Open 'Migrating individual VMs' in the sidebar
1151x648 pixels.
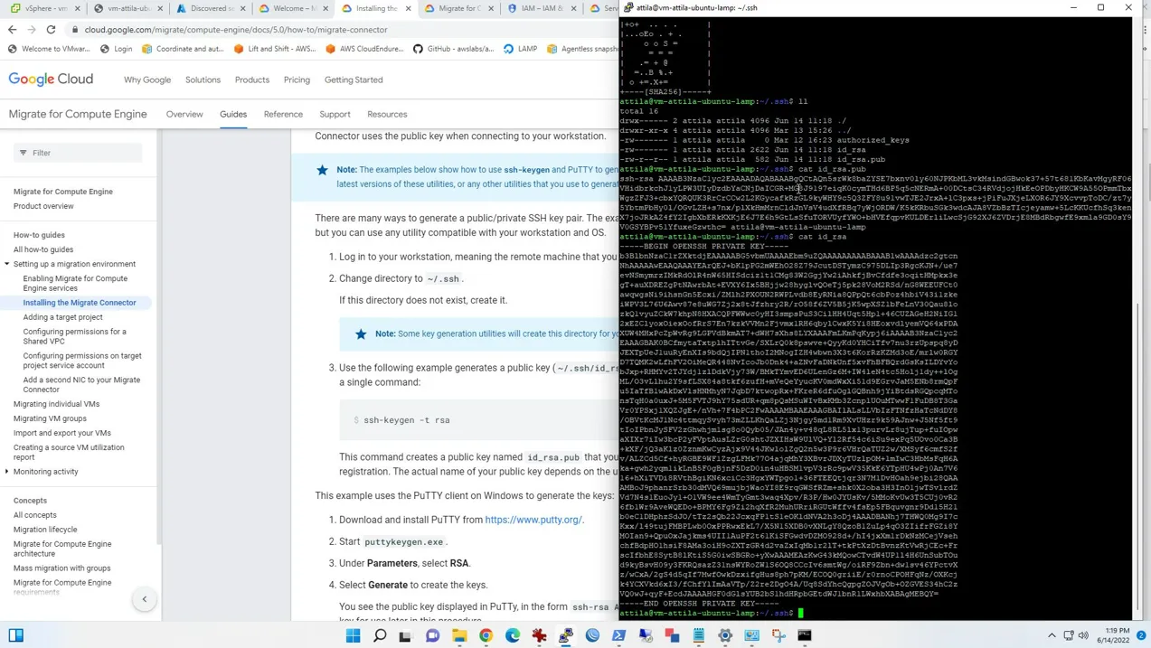point(56,404)
